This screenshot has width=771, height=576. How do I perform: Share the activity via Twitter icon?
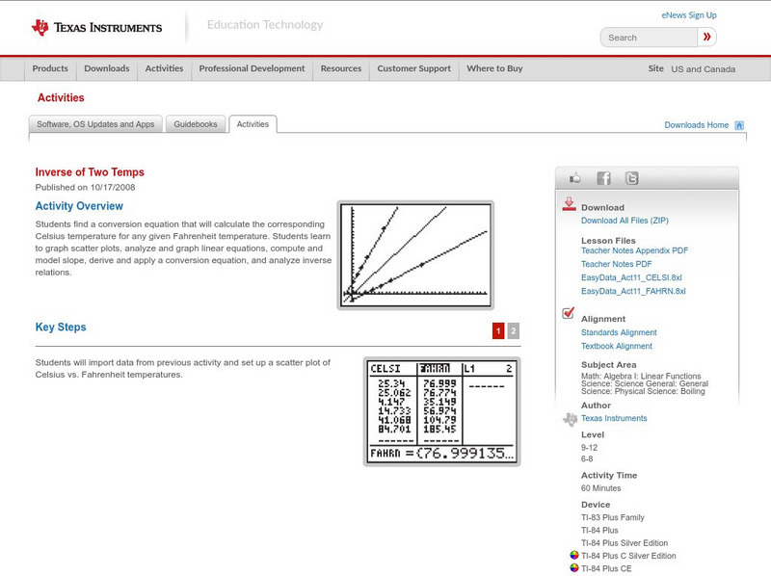click(x=632, y=178)
